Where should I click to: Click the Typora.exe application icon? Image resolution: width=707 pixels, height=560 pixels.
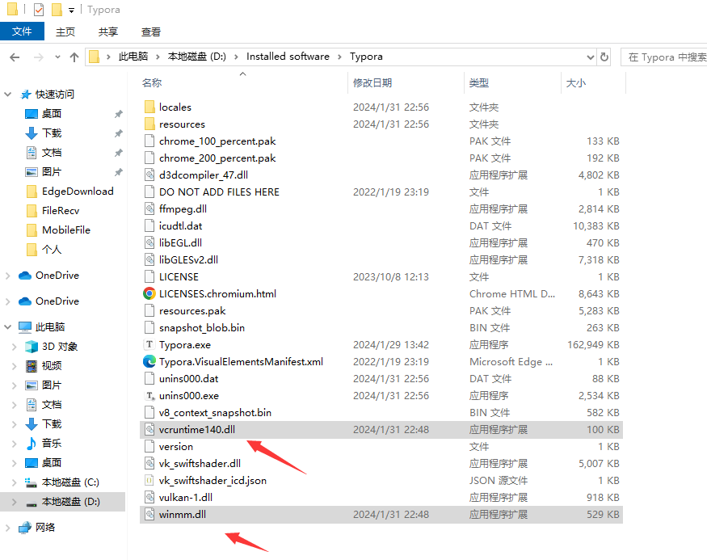pos(149,345)
